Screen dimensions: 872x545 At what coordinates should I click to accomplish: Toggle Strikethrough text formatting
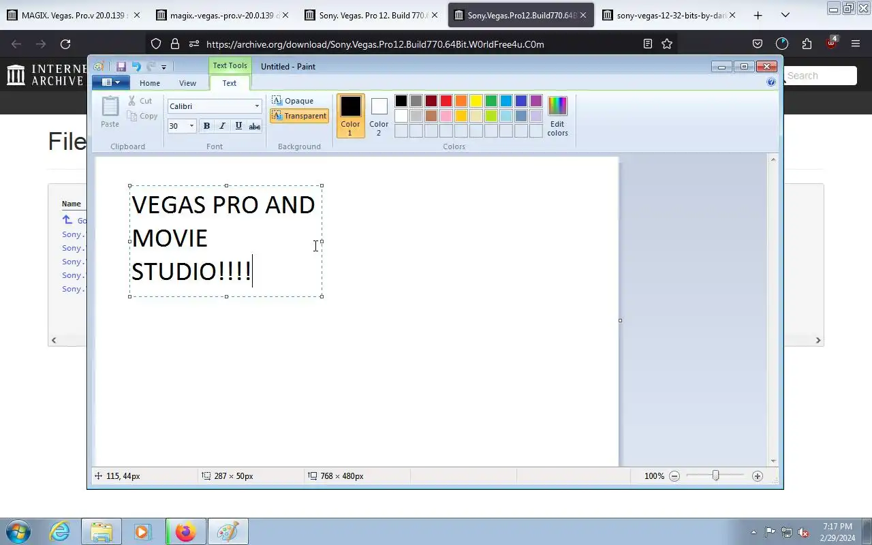[x=255, y=126]
